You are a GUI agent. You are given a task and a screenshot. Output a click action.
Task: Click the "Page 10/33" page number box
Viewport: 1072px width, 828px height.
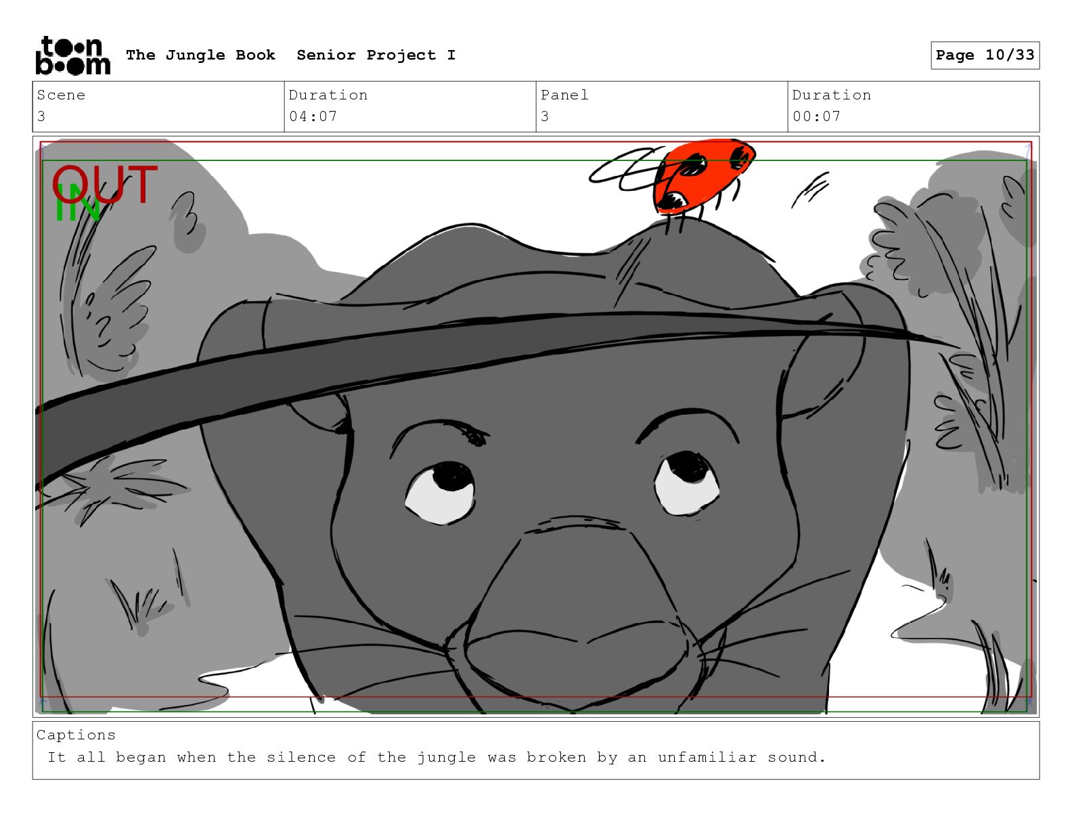point(985,55)
